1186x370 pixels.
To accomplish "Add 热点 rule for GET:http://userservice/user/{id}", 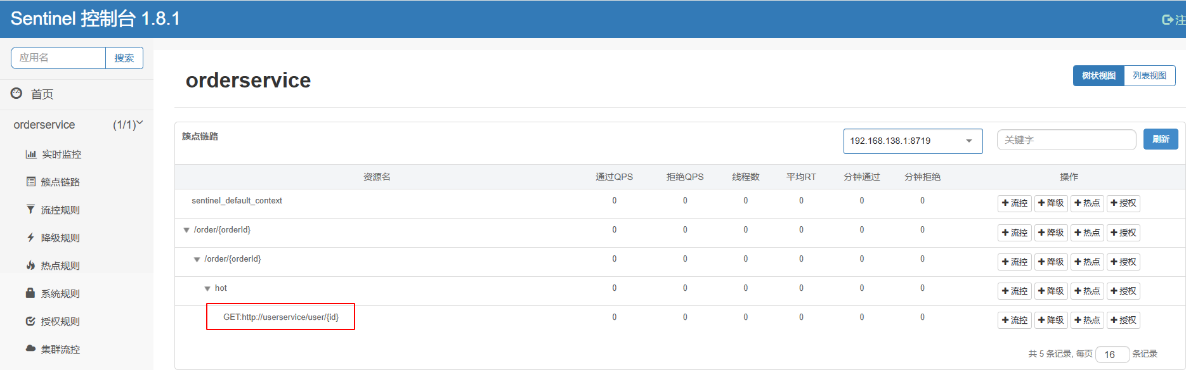I will tap(1087, 320).
